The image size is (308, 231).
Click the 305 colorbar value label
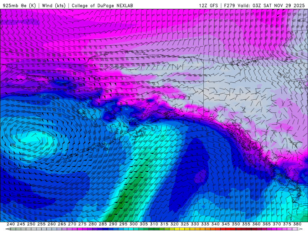pyautogui.click(x=144, y=224)
